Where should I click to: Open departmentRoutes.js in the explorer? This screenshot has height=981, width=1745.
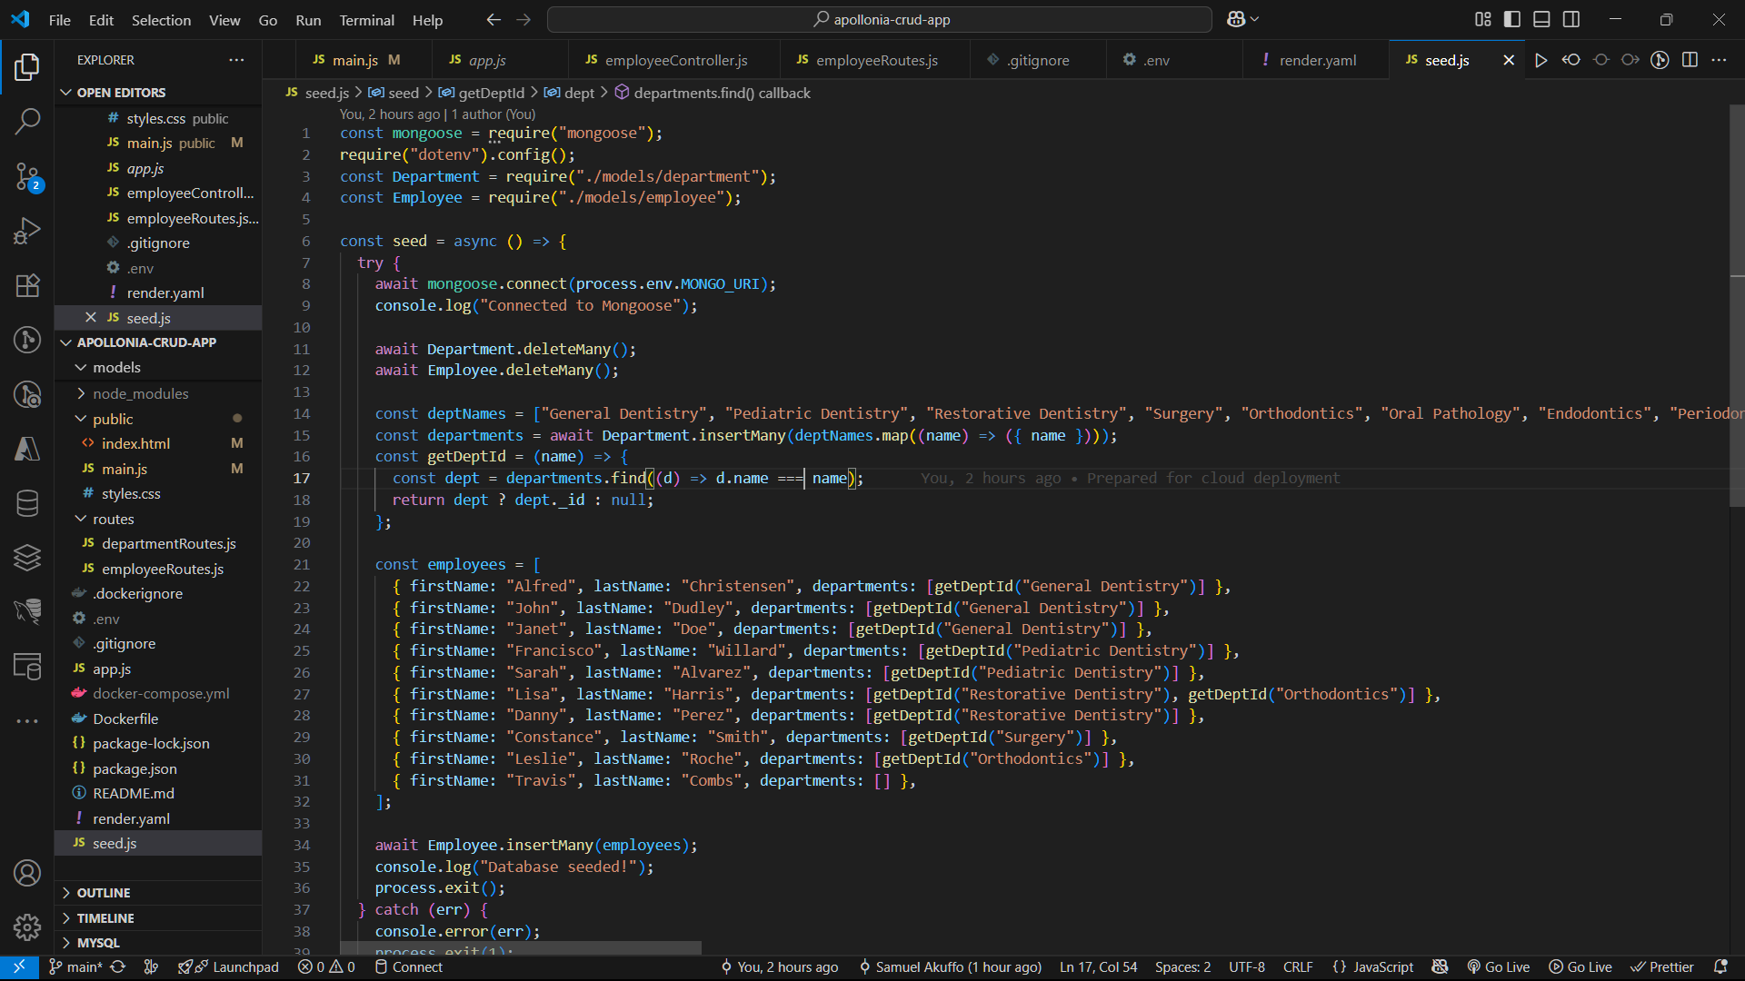pyautogui.click(x=169, y=543)
